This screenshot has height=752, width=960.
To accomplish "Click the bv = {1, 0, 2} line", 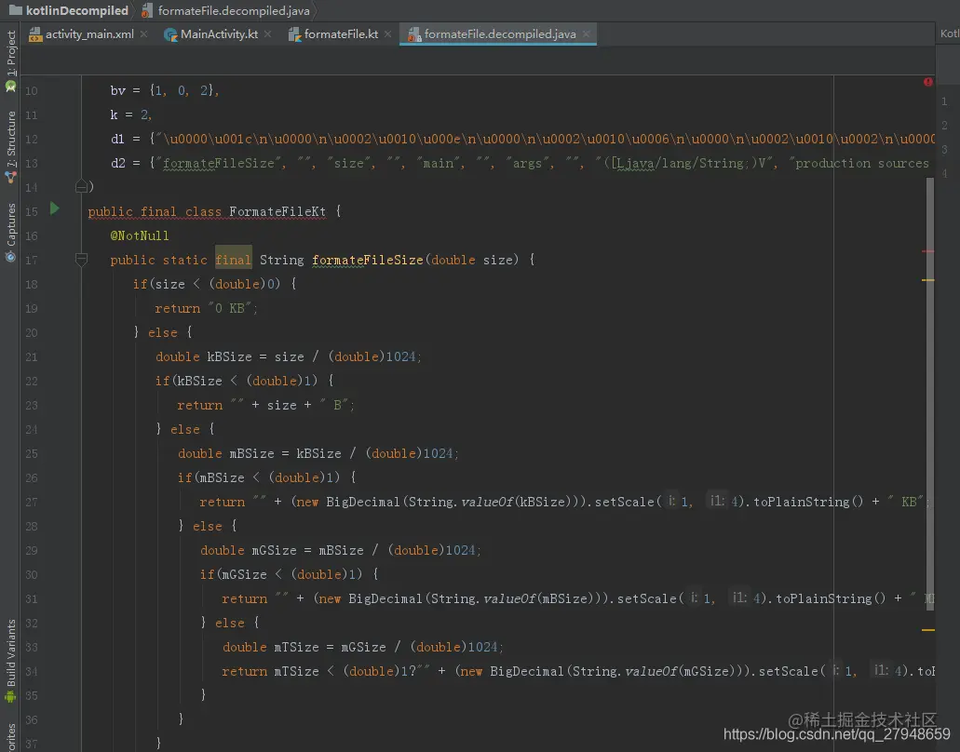I will [x=164, y=90].
